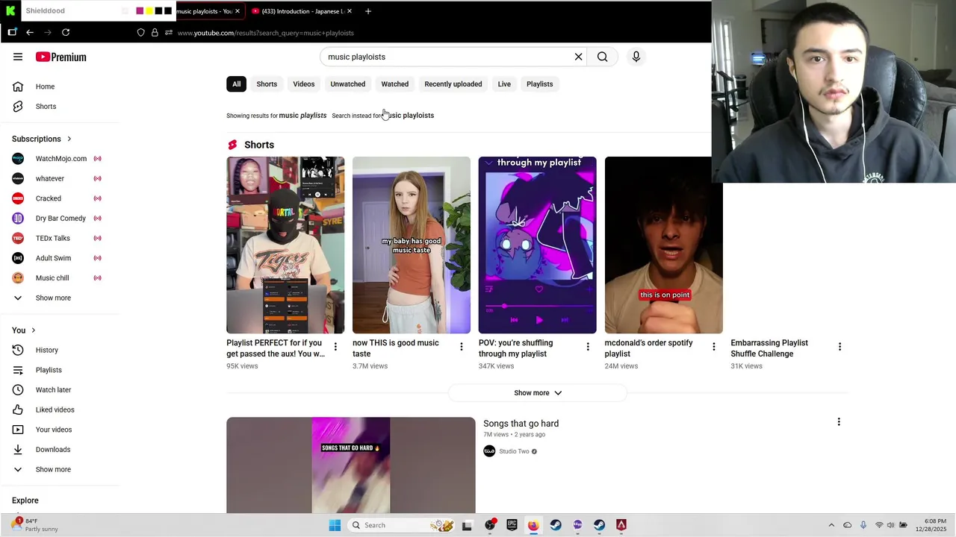This screenshot has width=956, height=537.
Task: Expand the You heading chevron
Action: [x=33, y=330]
